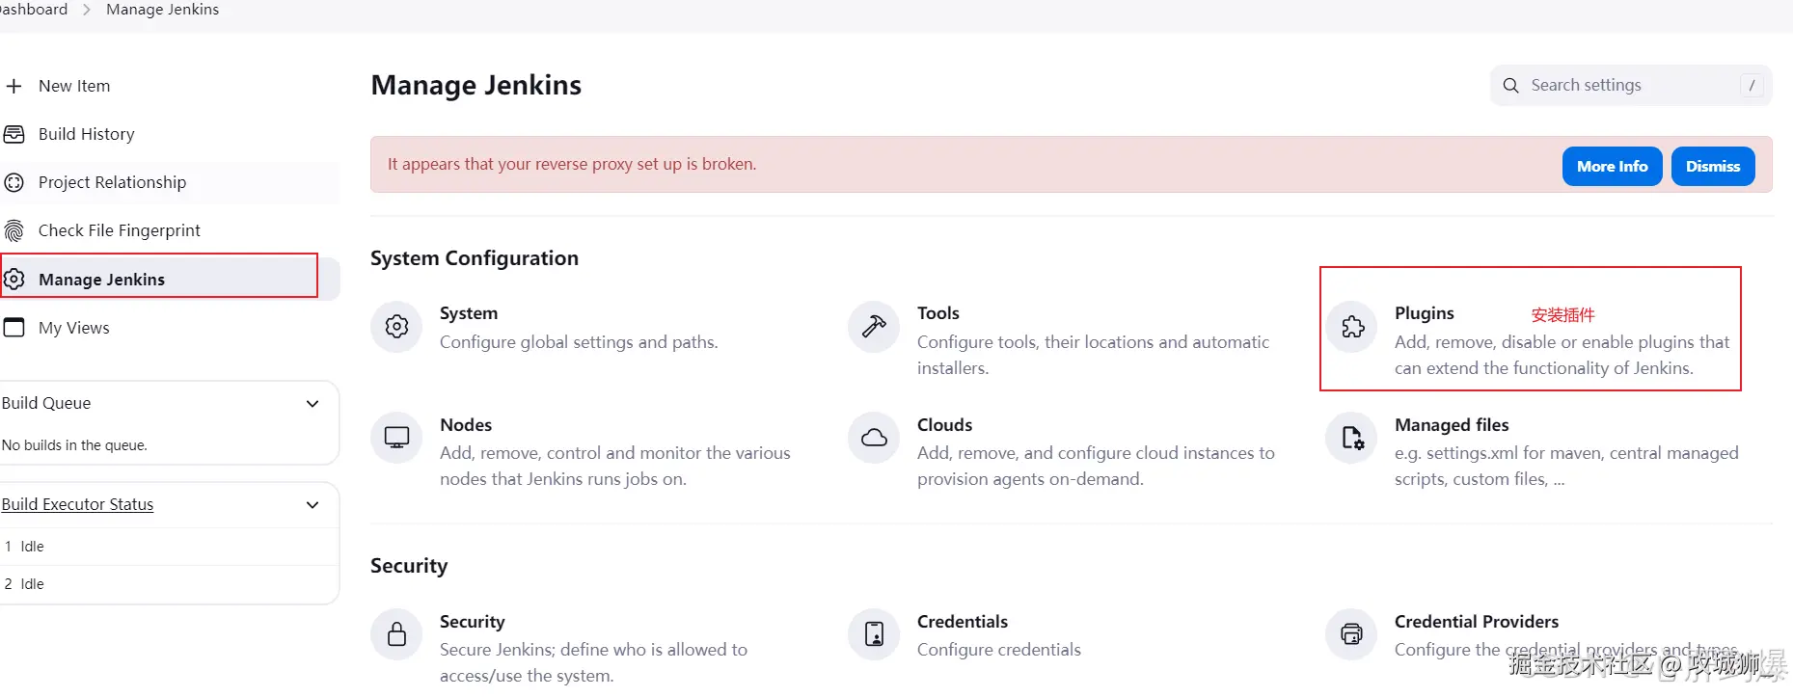Open the Clouds cloud icon

pos(874,438)
